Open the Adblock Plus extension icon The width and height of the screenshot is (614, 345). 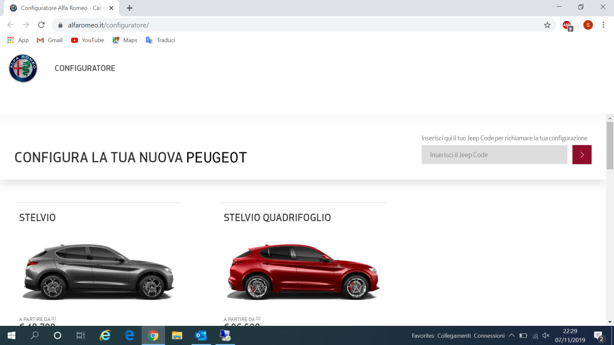click(x=567, y=25)
